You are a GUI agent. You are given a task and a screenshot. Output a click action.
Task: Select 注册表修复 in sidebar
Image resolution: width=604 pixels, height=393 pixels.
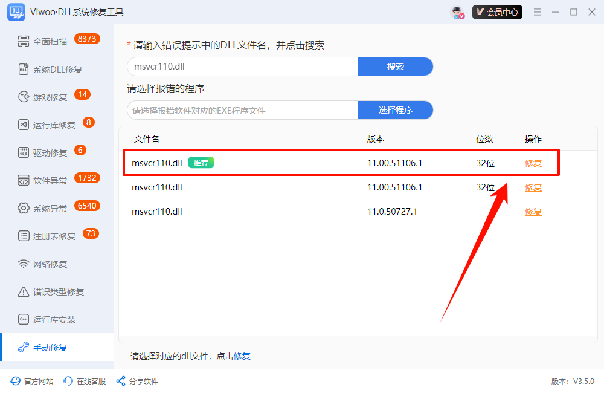[54, 236]
